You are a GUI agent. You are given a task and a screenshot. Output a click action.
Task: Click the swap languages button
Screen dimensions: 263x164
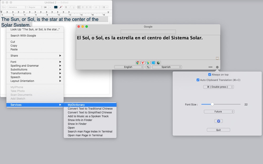[148, 67]
